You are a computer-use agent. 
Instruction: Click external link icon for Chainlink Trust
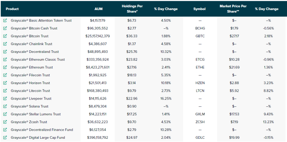coord(5,44)
